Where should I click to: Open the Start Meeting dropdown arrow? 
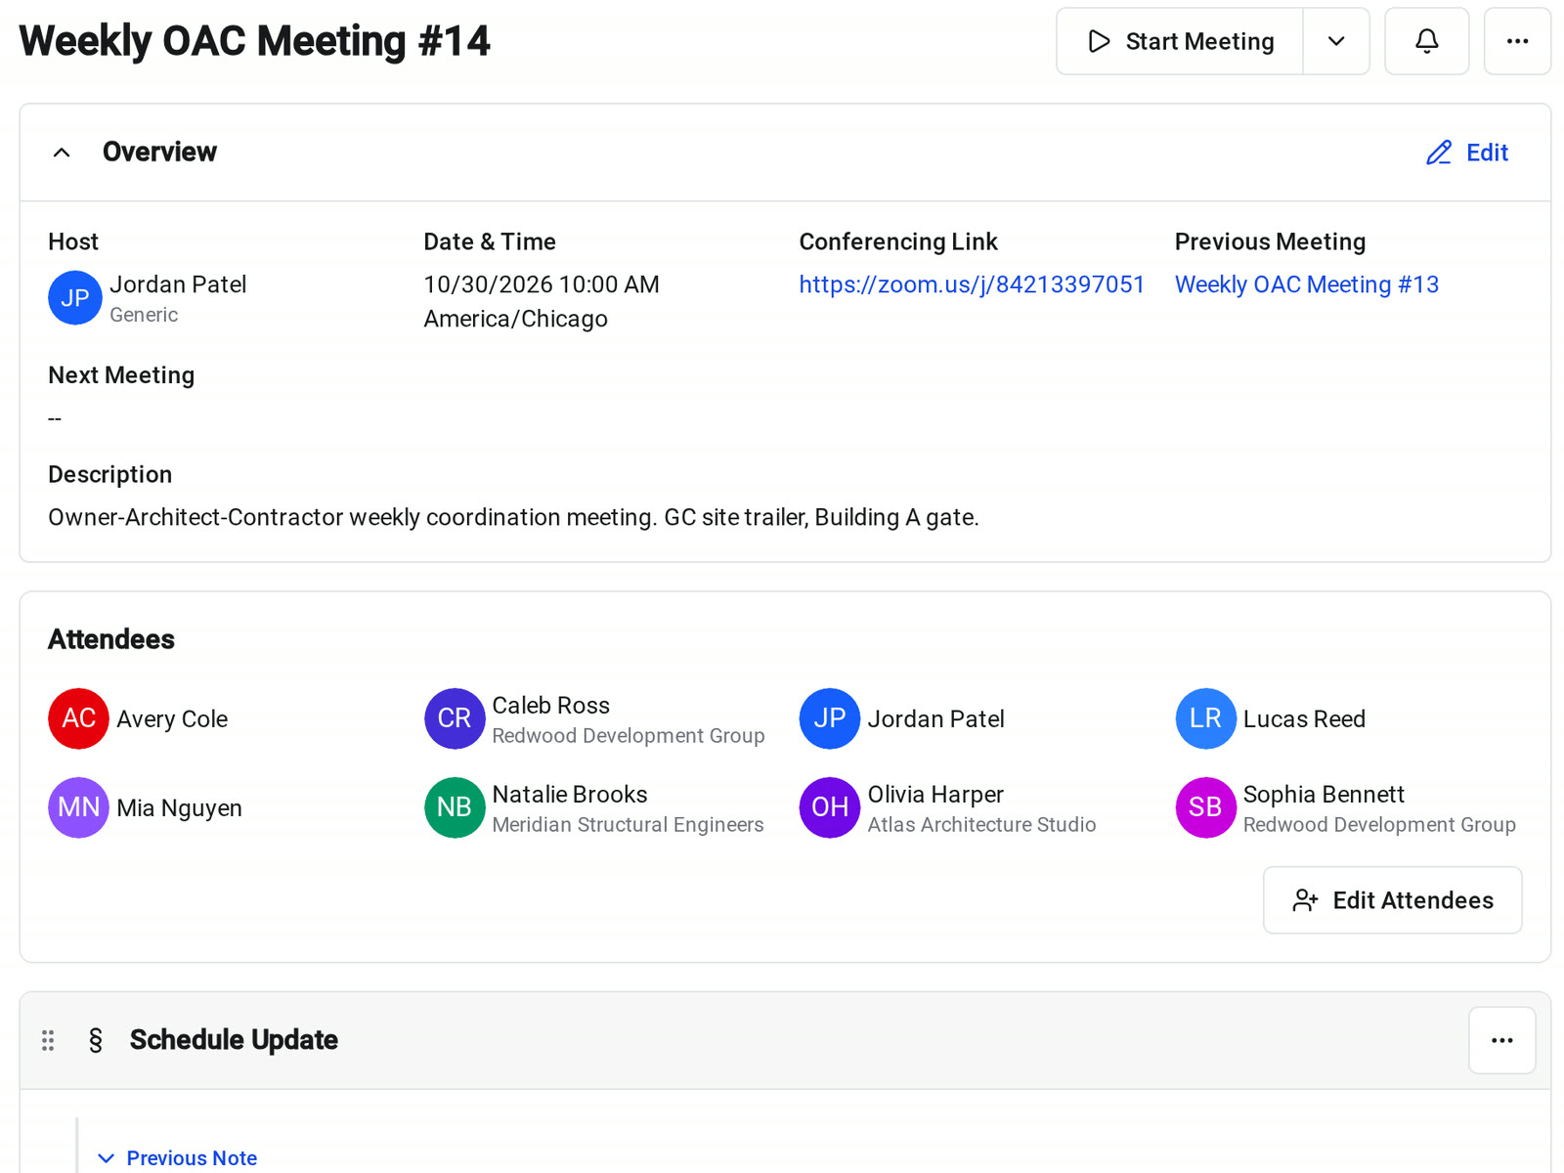tap(1336, 41)
